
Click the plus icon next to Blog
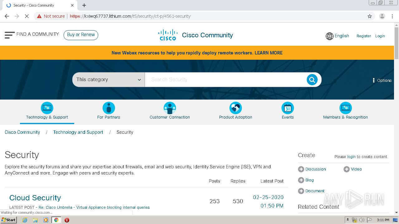tap(301, 180)
